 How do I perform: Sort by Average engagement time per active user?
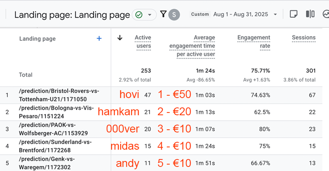point(192,46)
